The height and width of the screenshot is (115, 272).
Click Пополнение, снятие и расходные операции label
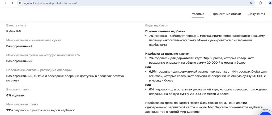pyautogui.click(x=39, y=70)
